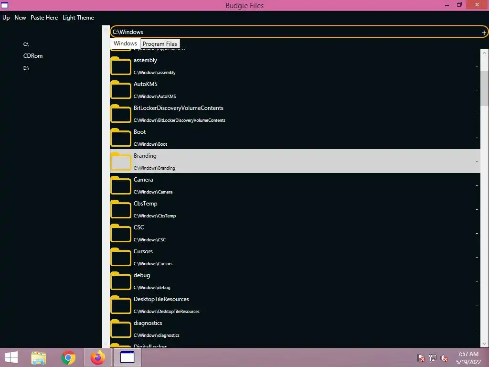Click the path text 'C:\Windows\debug'
Screen dimensions: 489x367
pyautogui.click(x=152, y=287)
